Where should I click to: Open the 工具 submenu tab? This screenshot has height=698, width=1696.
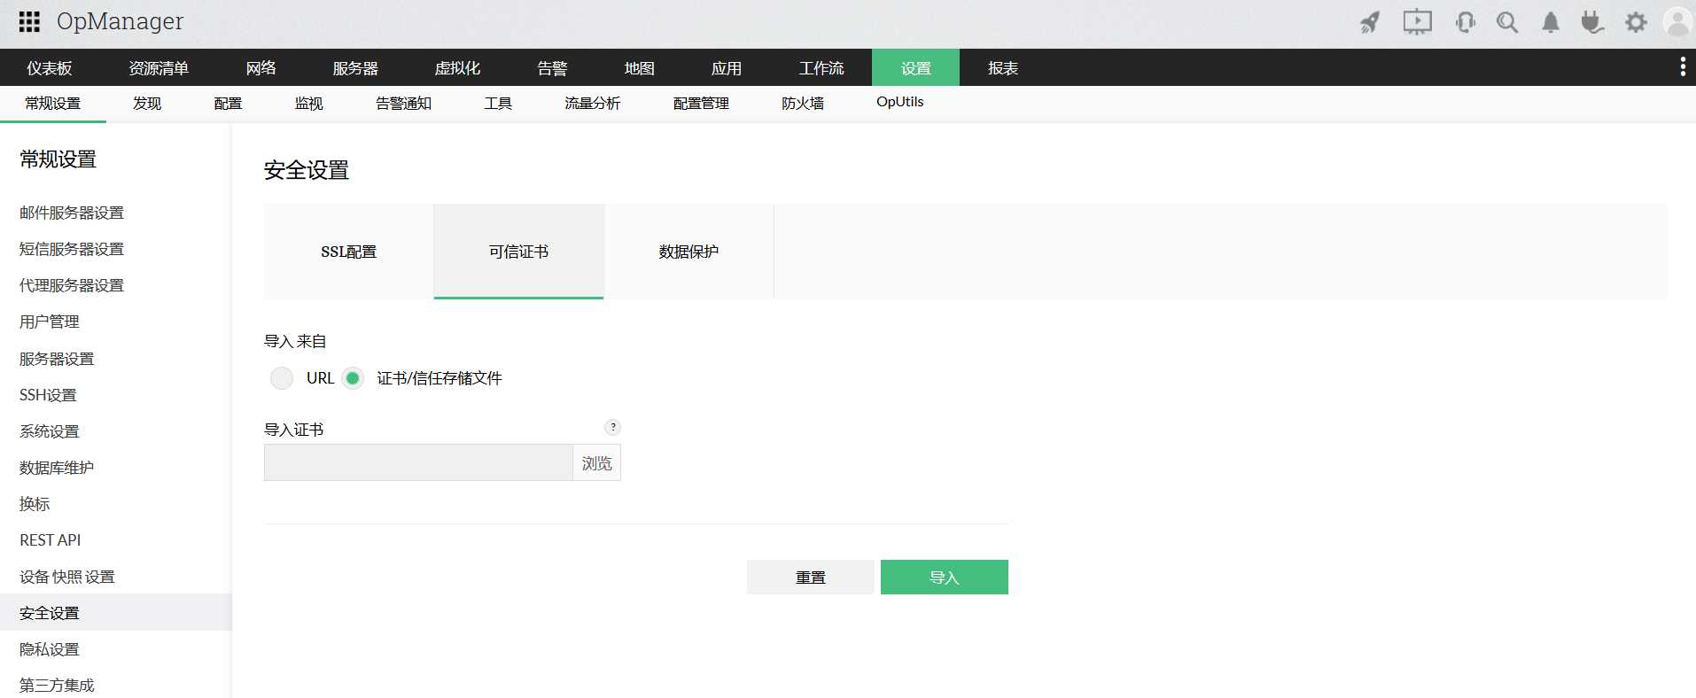pyautogui.click(x=498, y=104)
